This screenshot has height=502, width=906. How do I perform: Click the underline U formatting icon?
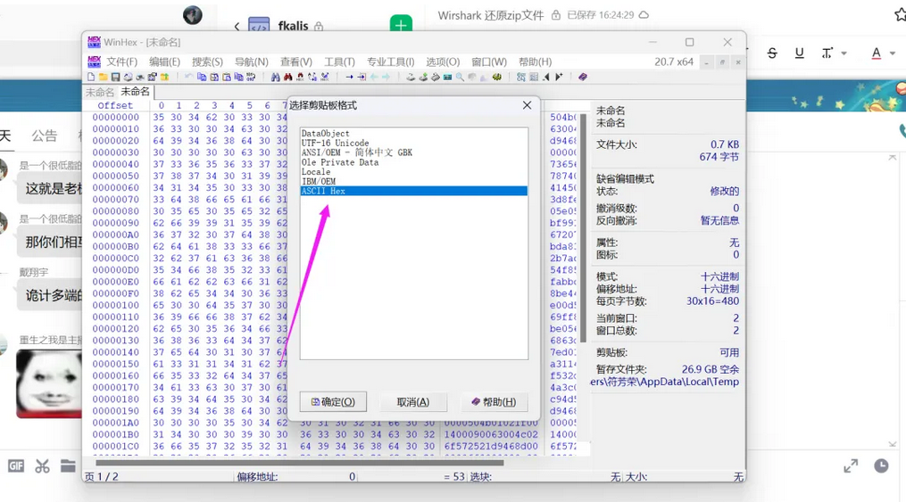tap(799, 53)
